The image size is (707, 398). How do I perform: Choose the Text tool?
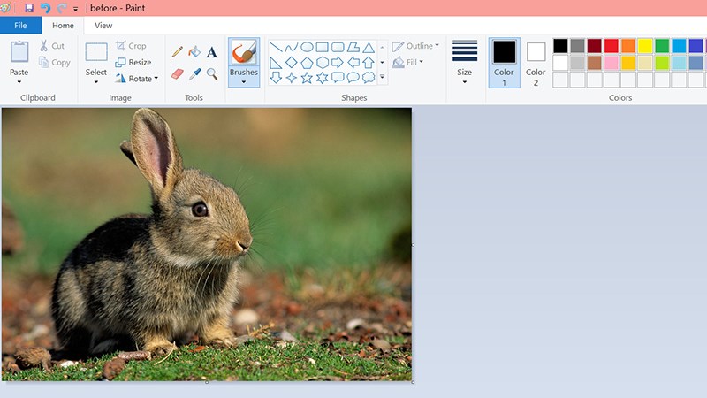click(212, 52)
